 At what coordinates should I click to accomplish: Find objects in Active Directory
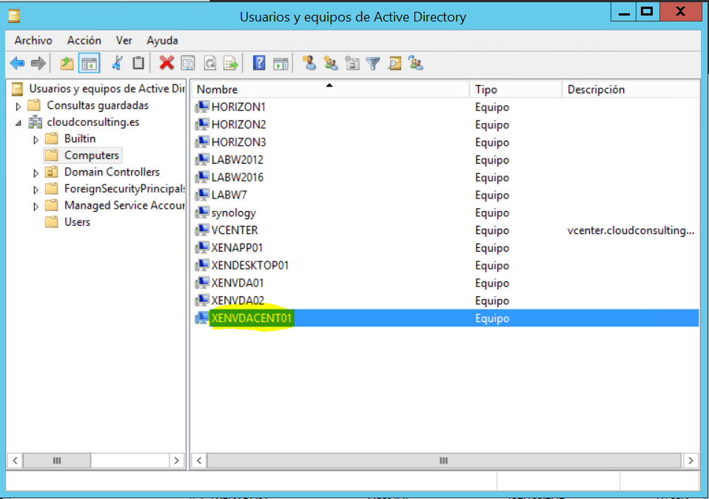click(393, 63)
